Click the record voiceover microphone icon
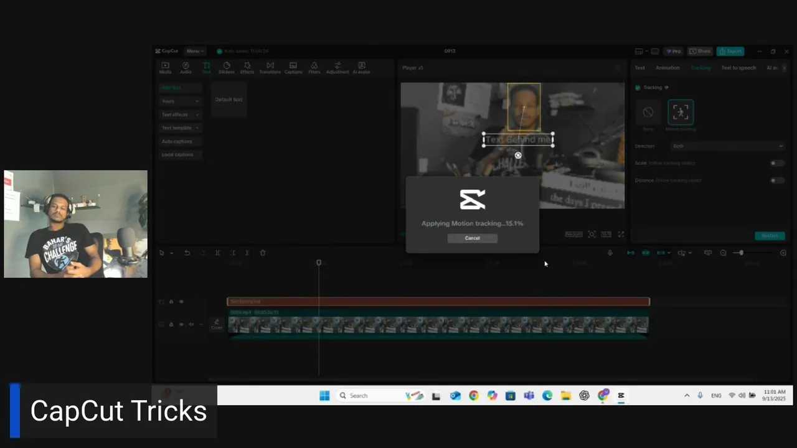The width and height of the screenshot is (797, 448). tap(610, 253)
